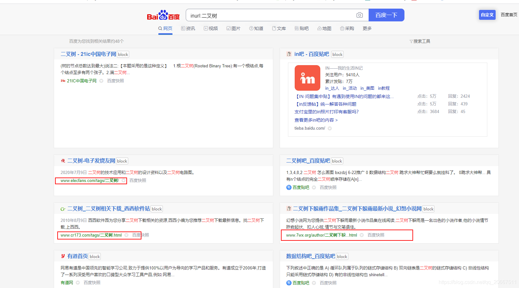Click block button next to 西西软件站 result
This screenshot has height=288, width=519.
click(x=157, y=209)
